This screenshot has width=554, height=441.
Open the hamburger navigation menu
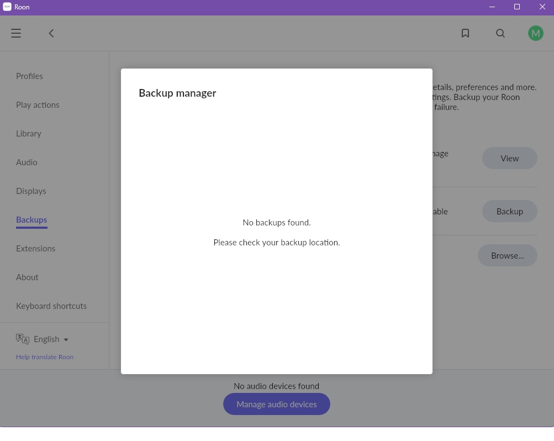pyautogui.click(x=16, y=33)
